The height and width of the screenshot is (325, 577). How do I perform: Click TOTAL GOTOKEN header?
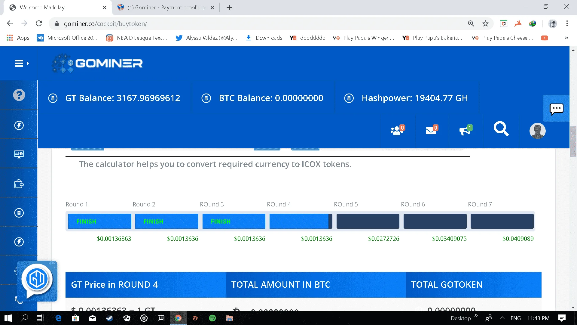pyautogui.click(x=474, y=285)
